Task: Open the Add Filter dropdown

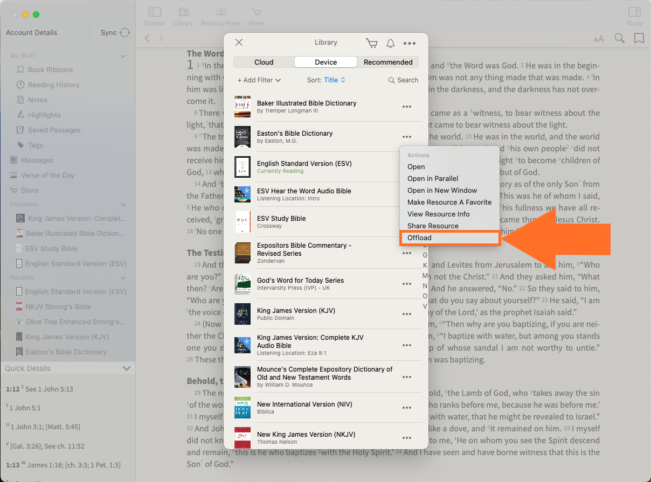Action: [x=259, y=80]
